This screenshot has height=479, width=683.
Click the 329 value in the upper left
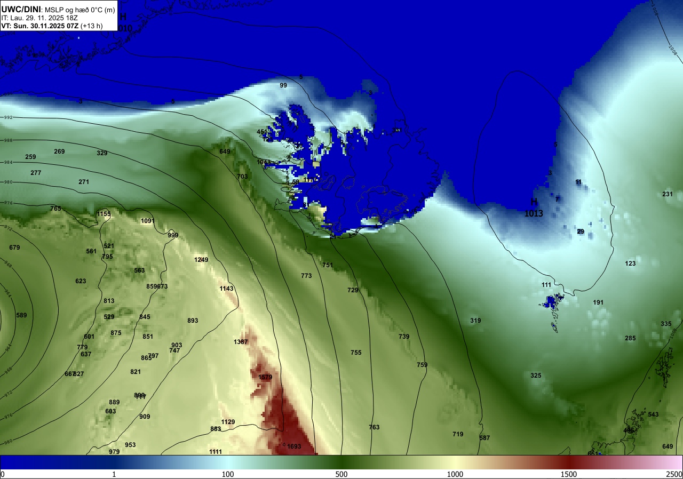[x=102, y=153]
